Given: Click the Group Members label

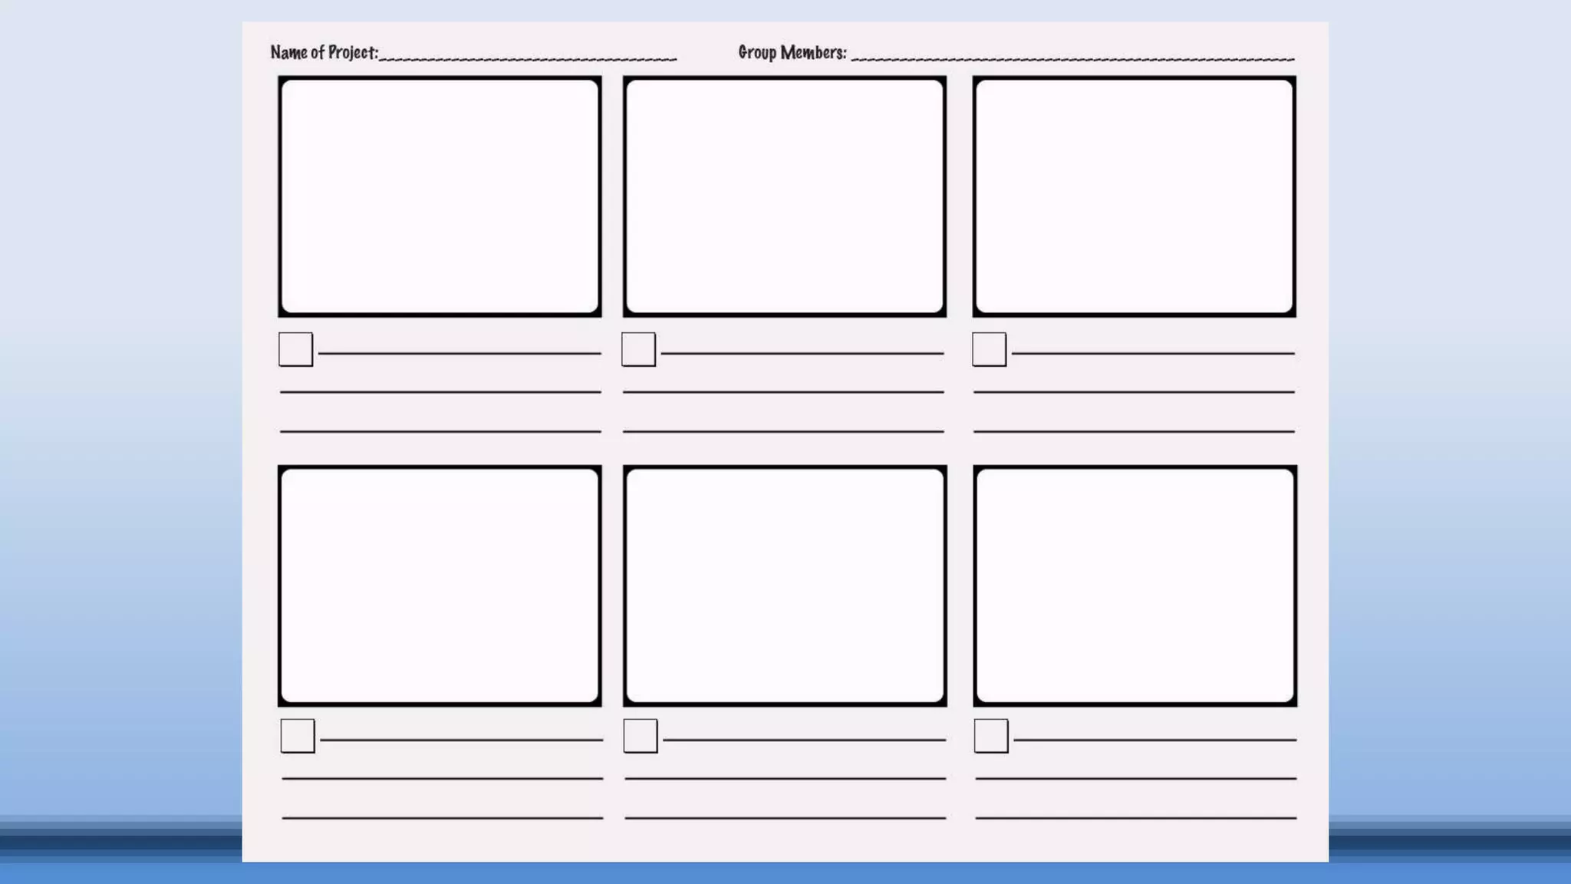Looking at the screenshot, I should coord(792,52).
